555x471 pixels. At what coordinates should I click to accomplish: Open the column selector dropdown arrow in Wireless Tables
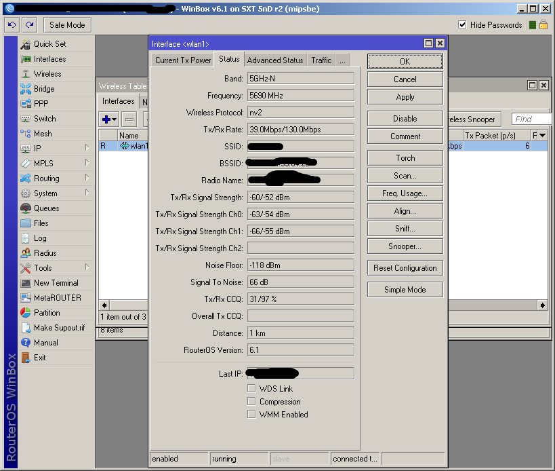point(542,135)
